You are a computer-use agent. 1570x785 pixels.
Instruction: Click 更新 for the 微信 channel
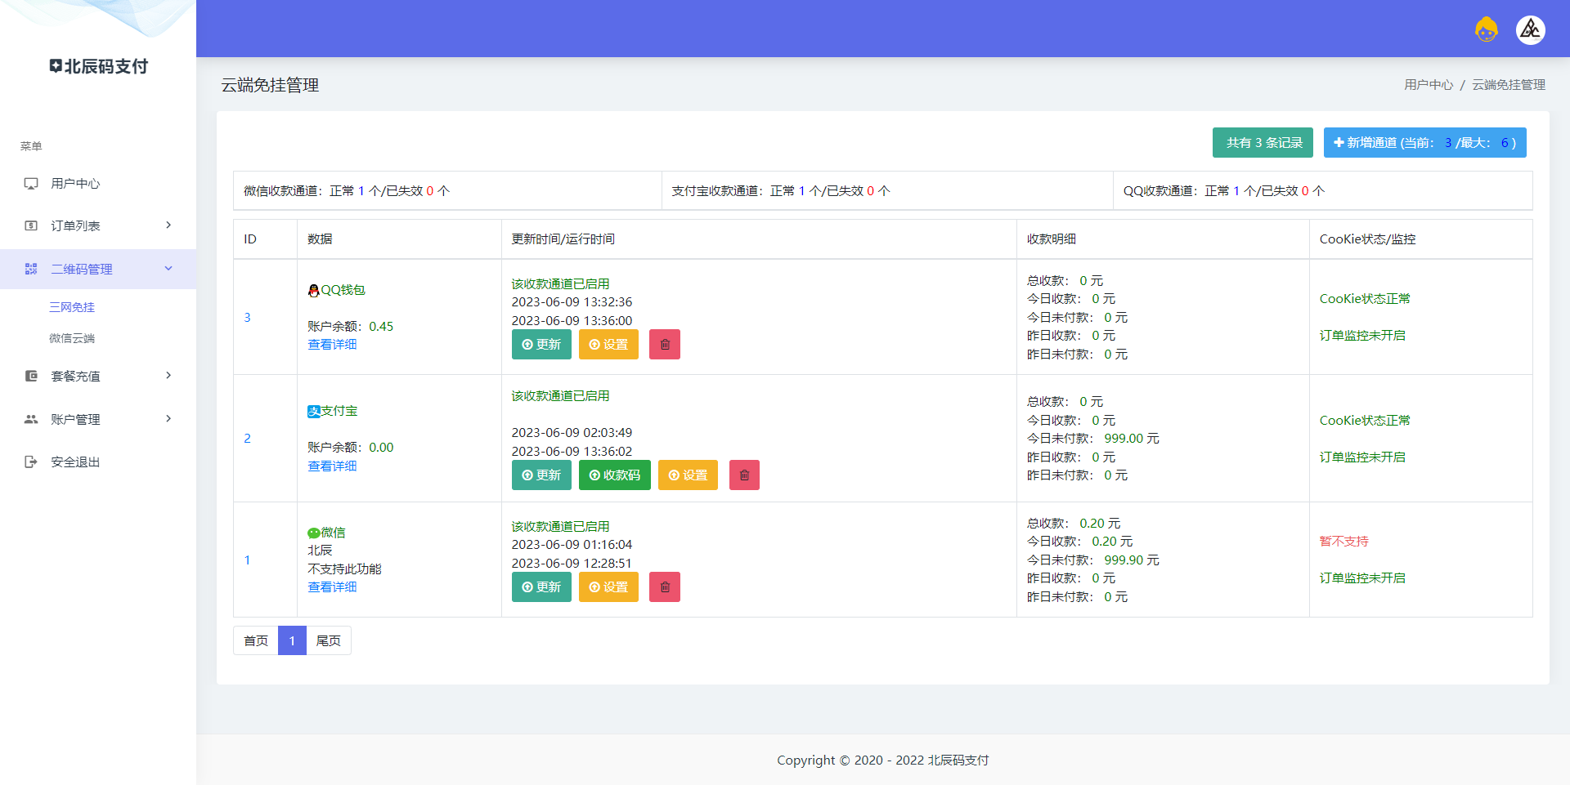tap(541, 587)
